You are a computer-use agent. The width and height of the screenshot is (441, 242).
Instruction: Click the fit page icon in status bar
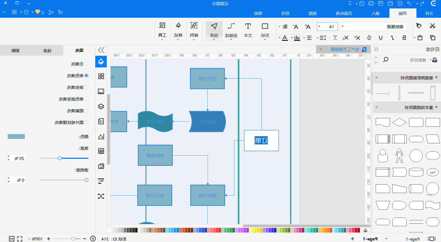(12, 239)
